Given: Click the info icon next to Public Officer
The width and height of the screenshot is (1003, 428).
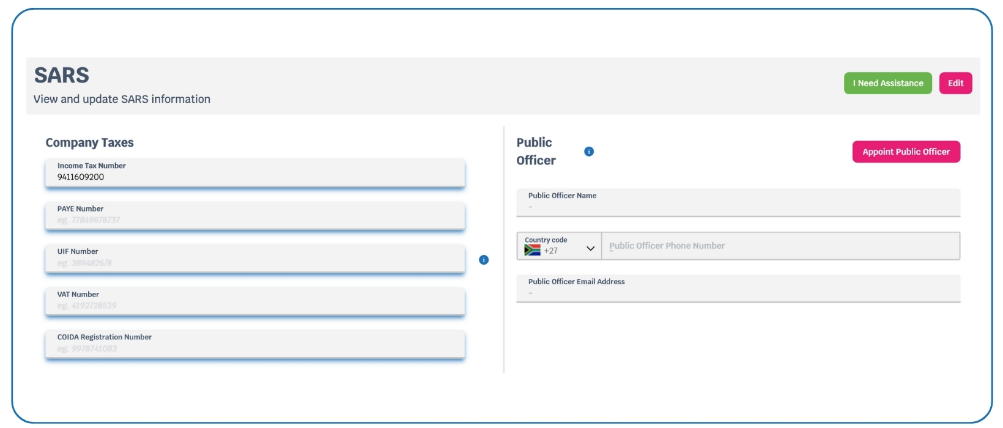Looking at the screenshot, I should click(589, 152).
